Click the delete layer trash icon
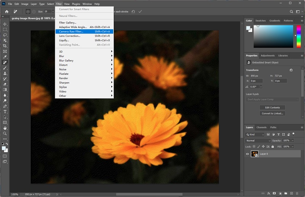 pos(297,194)
